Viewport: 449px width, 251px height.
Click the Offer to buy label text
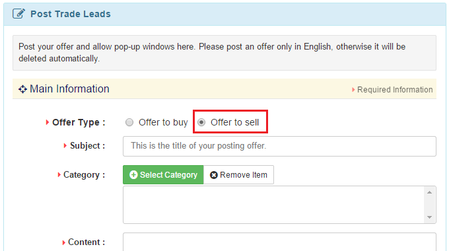click(163, 122)
